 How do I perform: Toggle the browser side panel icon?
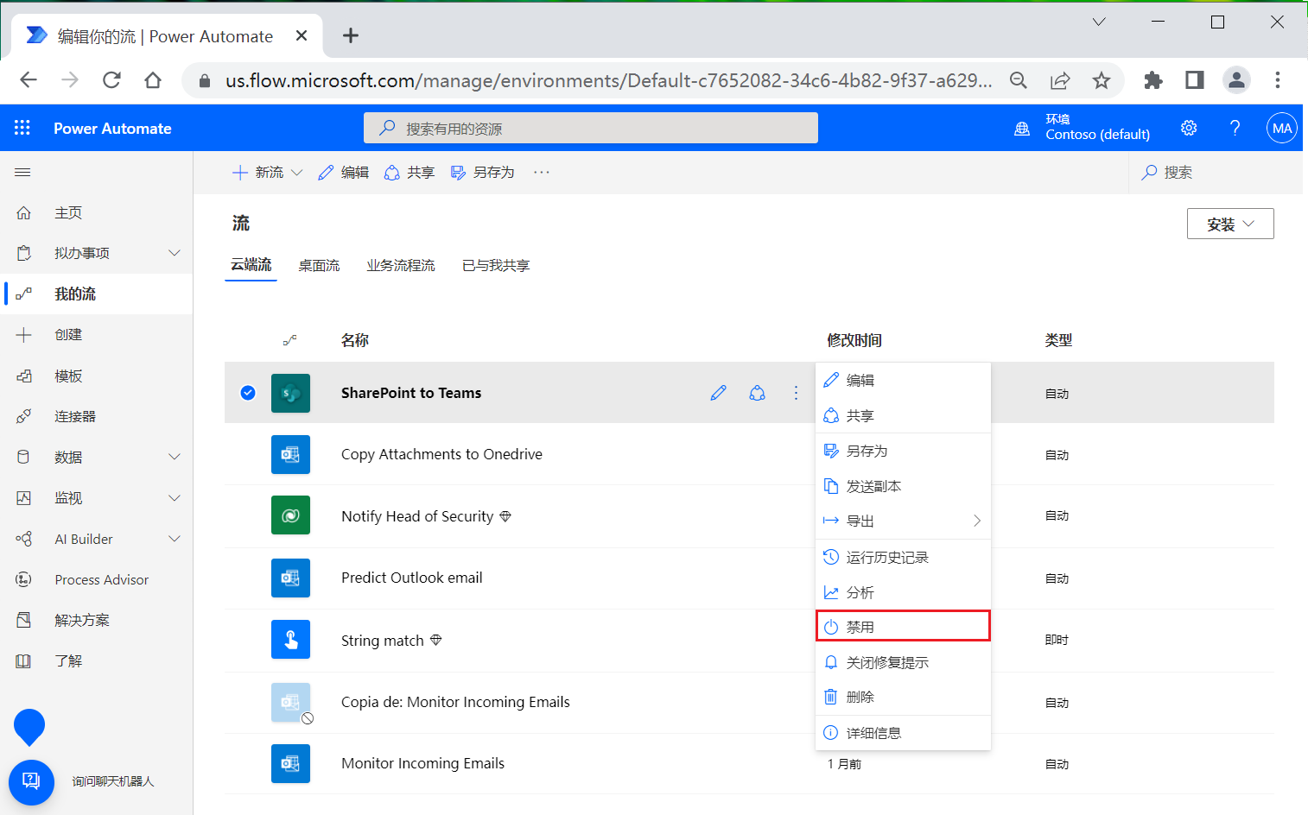(x=1195, y=80)
